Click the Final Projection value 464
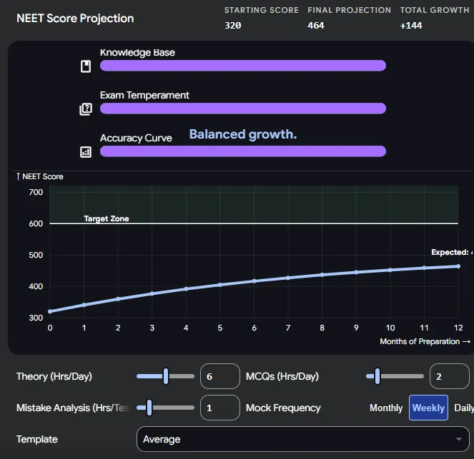474x459 pixels. click(316, 26)
